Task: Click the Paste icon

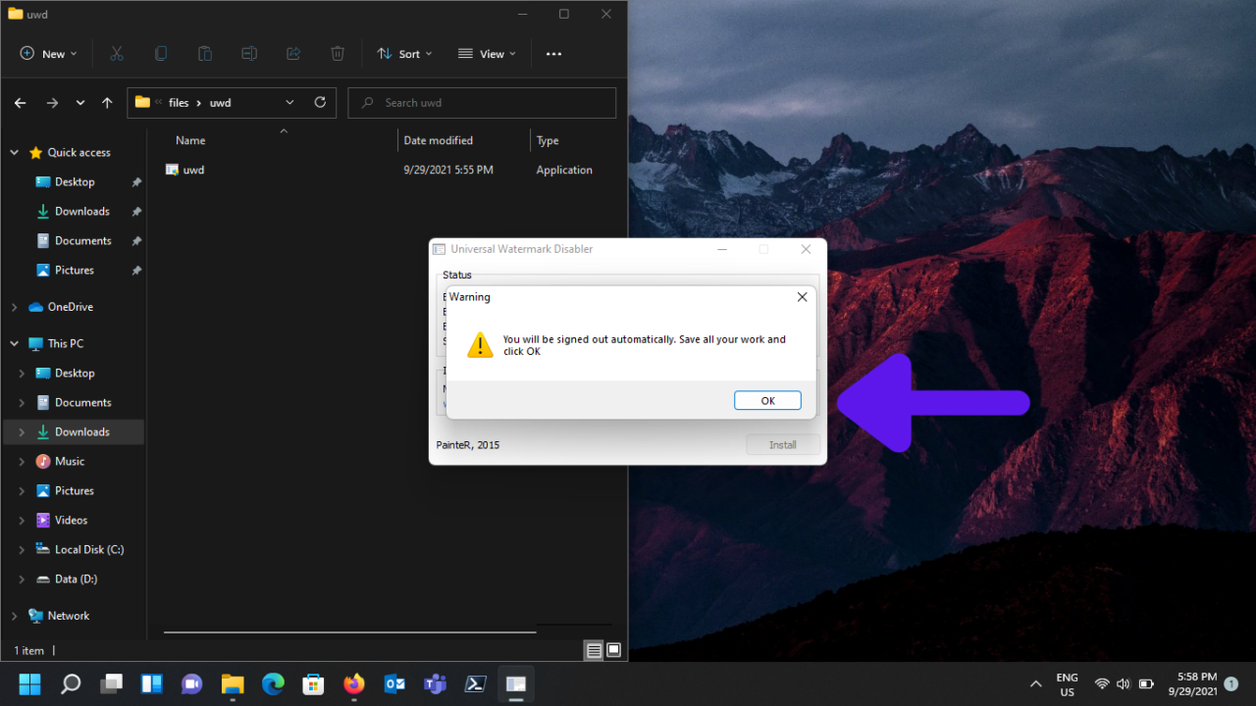Action: coord(204,53)
